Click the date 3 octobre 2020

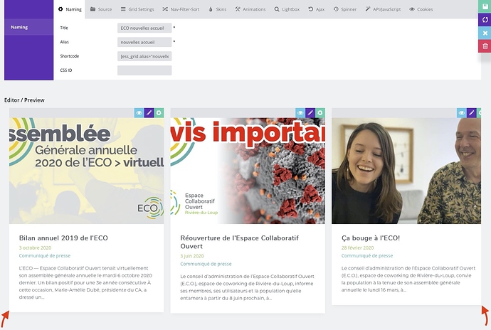(35, 247)
